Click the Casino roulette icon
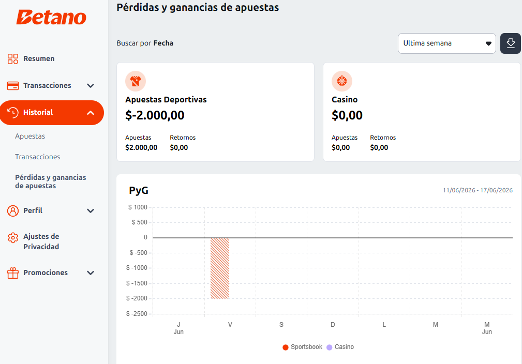The image size is (522, 364). 342,81
